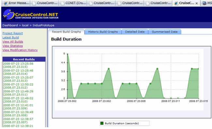Select the Recent Build Graphs tab

point(67,32)
